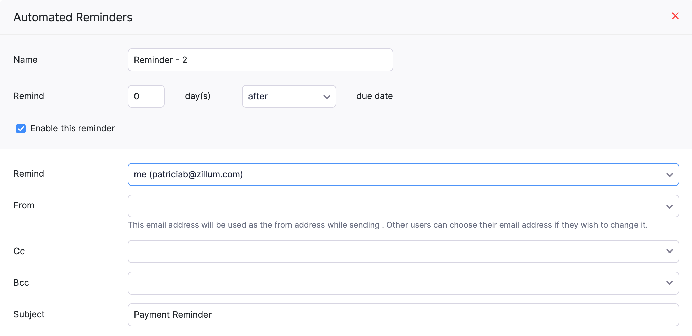Disable the 'Enable this reminder' checkbox

point(21,128)
